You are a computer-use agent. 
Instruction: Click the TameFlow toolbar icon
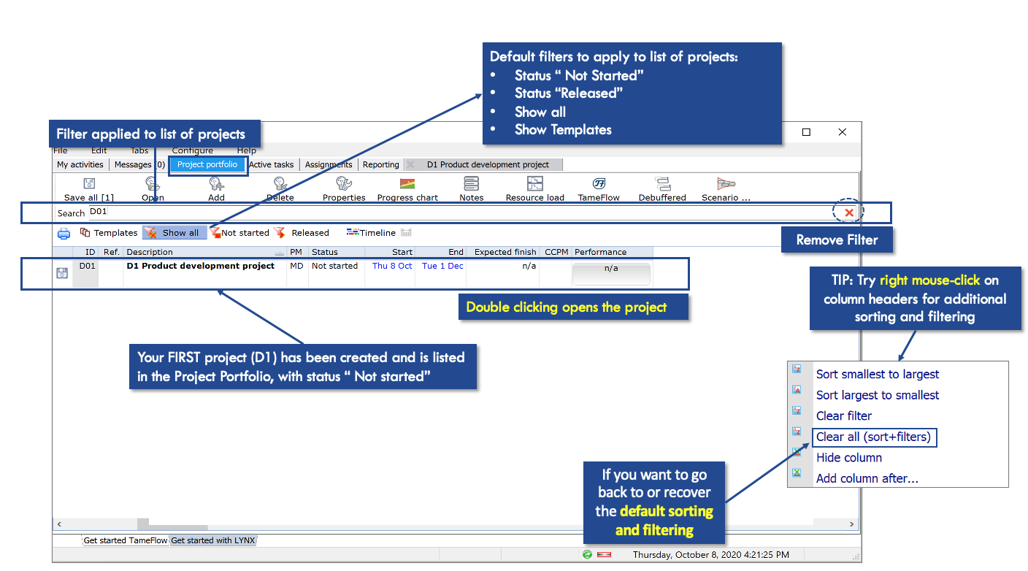coord(599,183)
